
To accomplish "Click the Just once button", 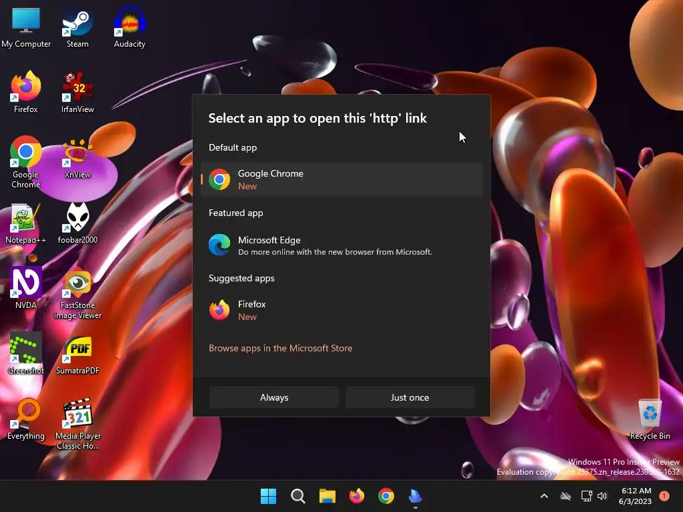I will [410, 397].
